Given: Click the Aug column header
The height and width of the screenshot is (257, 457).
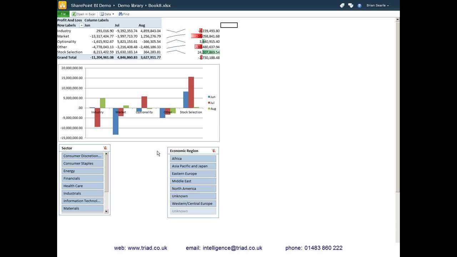Looking at the screenshot, I should [x=142, y=25].
